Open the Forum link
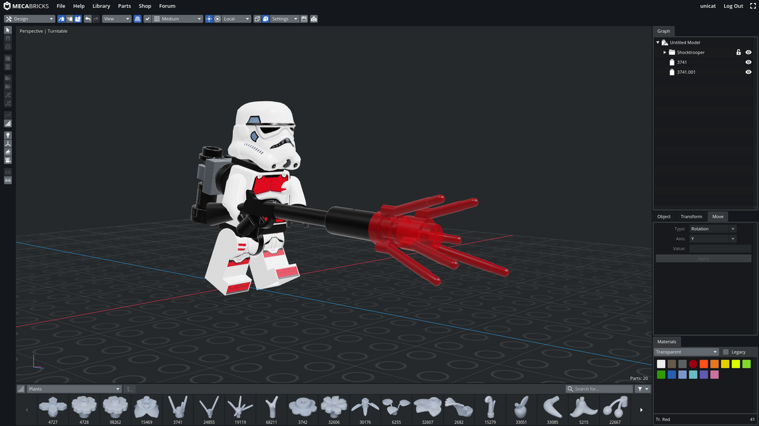The image size is (759, 426). [x=167, y=6]
